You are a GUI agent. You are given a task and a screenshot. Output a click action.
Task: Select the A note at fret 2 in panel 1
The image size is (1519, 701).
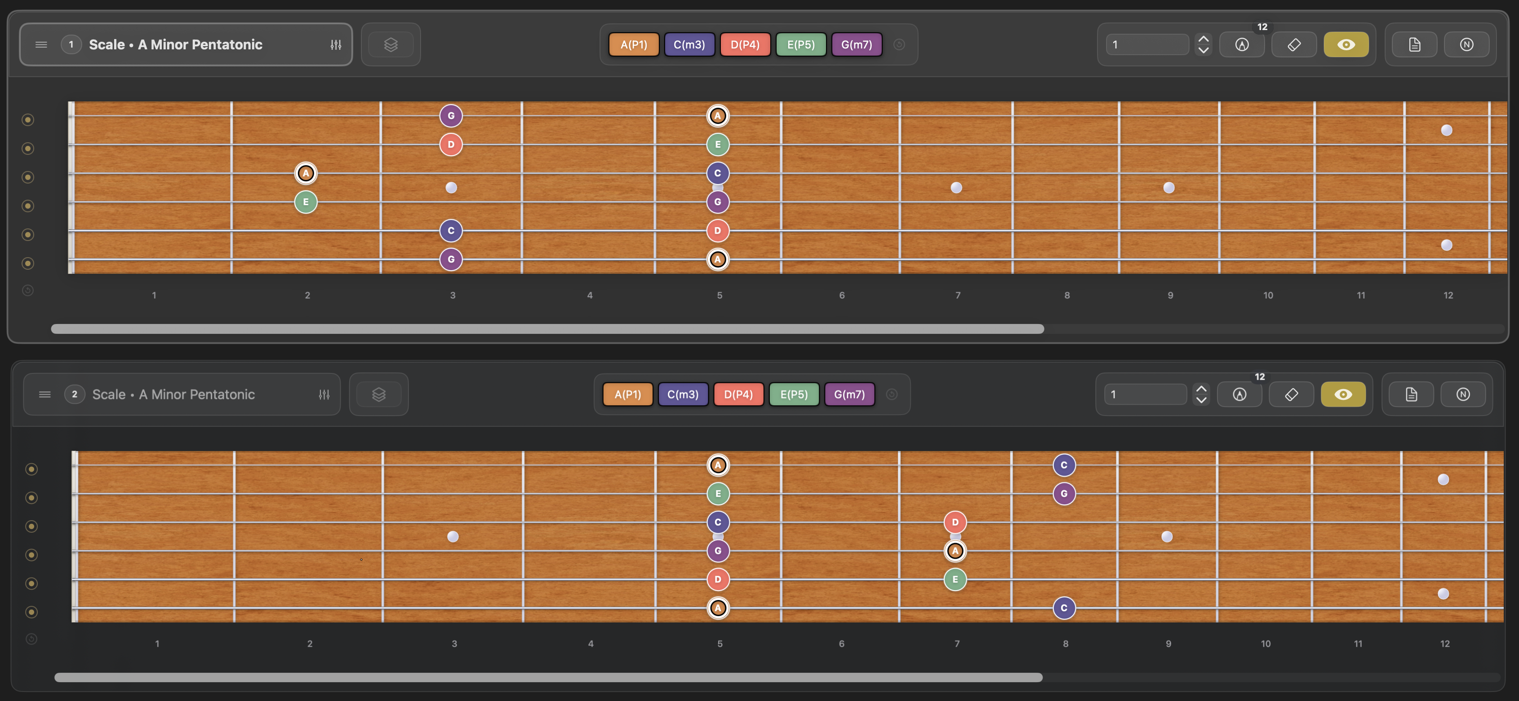click(x=306, y=174)
